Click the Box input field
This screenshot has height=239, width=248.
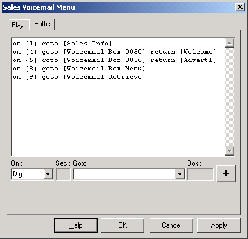point(200,174)
